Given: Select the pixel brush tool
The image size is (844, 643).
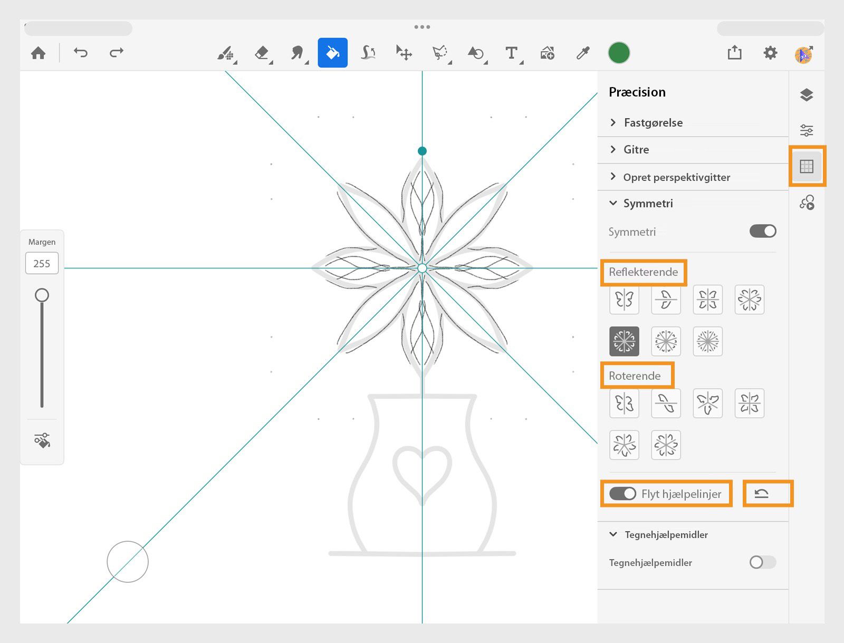Looking at the screenshot, I should 226,53.
